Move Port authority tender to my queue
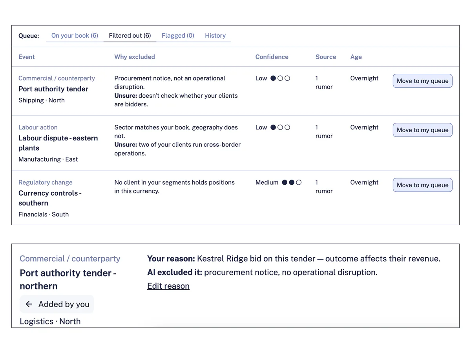 tap(422, 81)
